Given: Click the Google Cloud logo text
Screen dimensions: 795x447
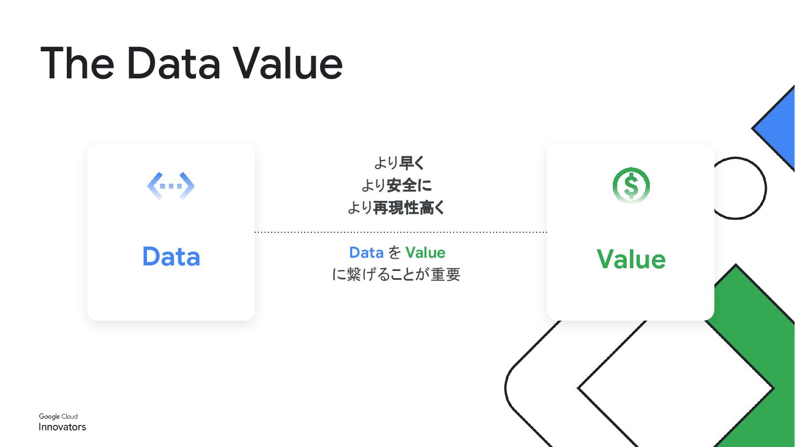Looking at the screenshot, I should coord(58,417).
